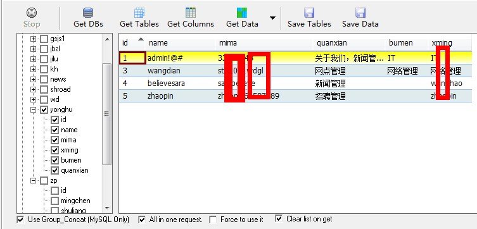Viewport: 477px width, 229px height.
Task: Click the Get DBs database icon
Action: coord(88,13)
